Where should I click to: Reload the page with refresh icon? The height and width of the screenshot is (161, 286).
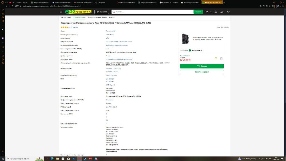pyautogui.click(x=12, y=6)
